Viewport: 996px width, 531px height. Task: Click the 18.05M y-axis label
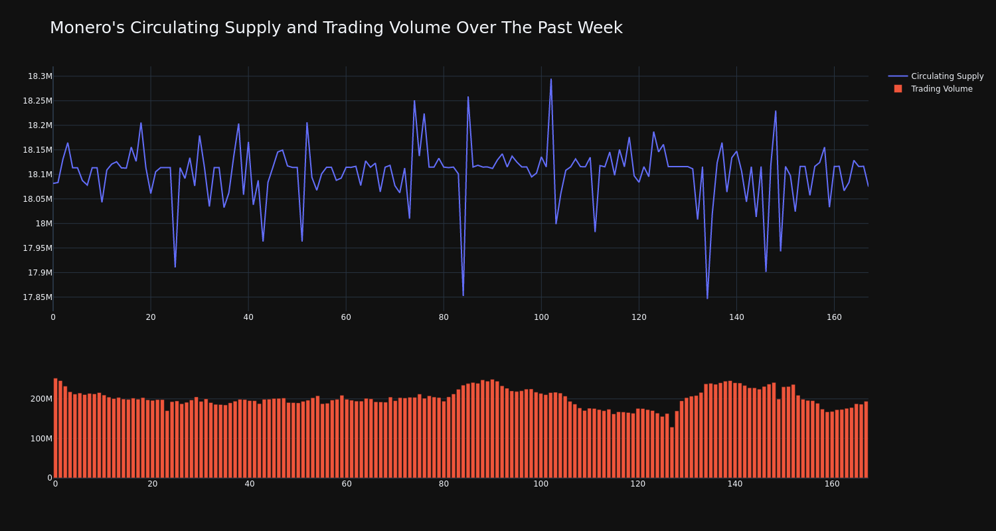(x=37, y=199)
